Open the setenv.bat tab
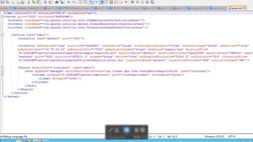 (x=218, y=8)
